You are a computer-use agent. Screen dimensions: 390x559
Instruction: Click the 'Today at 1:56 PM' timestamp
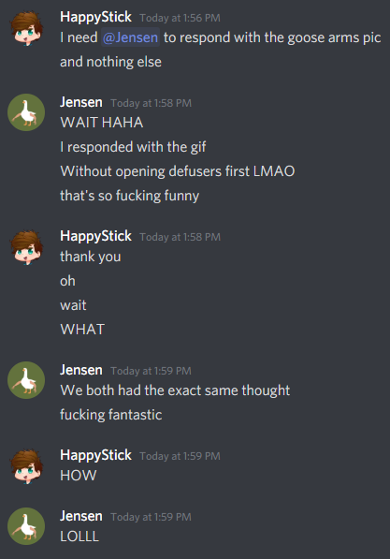coord(180,18)
